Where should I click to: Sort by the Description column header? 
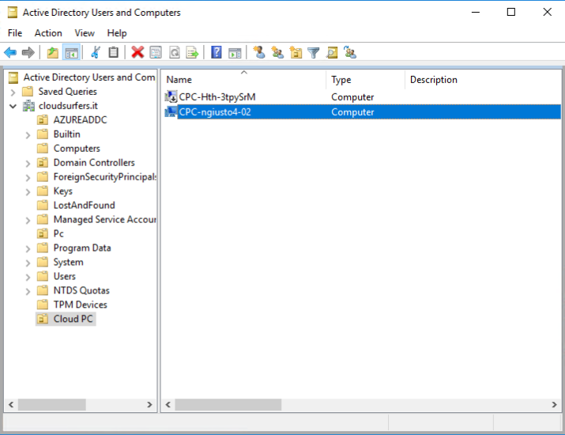click(483, 79)
